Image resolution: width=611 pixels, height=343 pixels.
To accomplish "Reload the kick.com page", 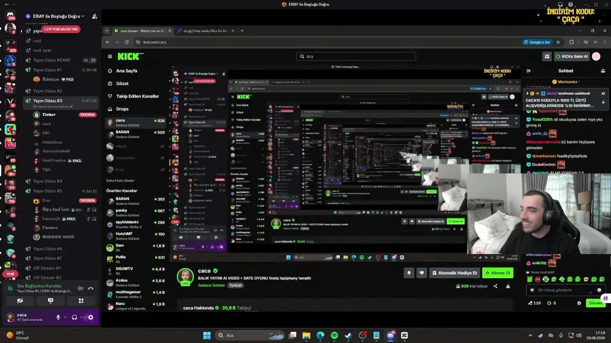I will click(x=126, y=42).
